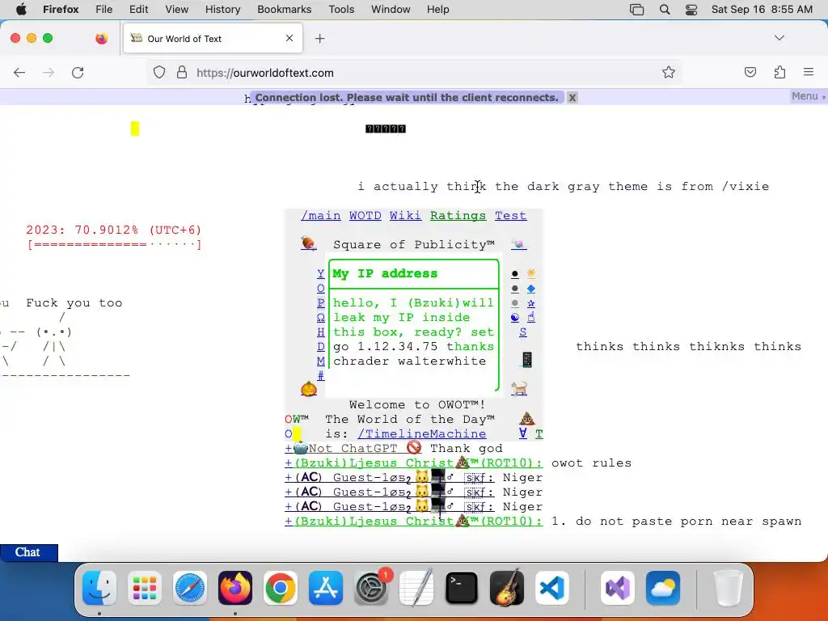Launch Google Chrome from the Dock
This screenshot has height=621, width=828.
pos(281,588)
